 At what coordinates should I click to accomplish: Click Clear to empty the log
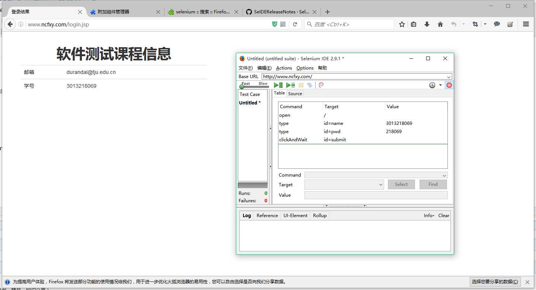tap(444, 216)
